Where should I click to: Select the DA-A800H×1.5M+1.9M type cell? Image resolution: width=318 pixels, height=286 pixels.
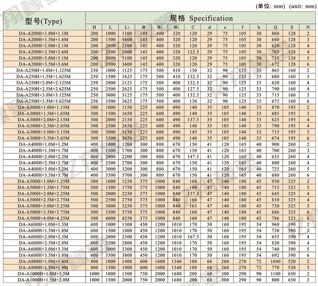43,267
